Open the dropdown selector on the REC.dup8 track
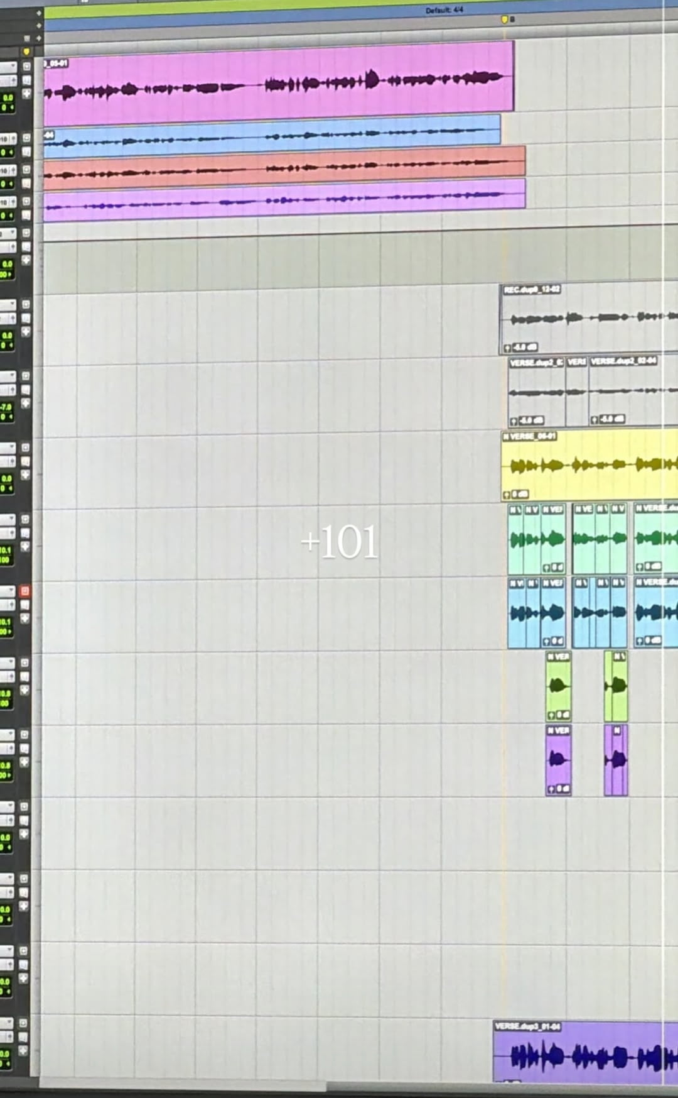Viewport: 678px width, 1098px height. pos(8,305)
